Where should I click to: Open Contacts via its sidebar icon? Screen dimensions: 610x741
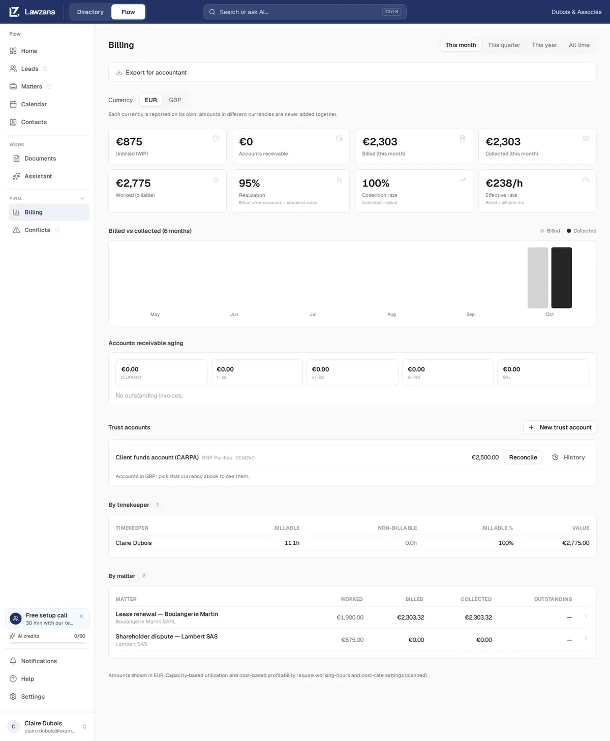[13, 122]
